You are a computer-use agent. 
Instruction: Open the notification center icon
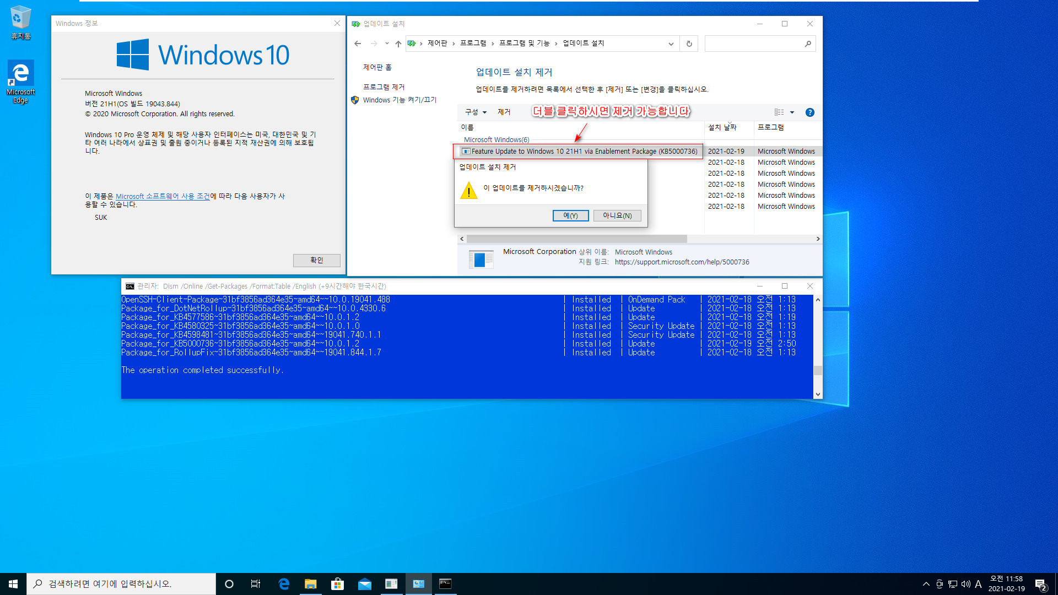click(x=1041, y=584)
